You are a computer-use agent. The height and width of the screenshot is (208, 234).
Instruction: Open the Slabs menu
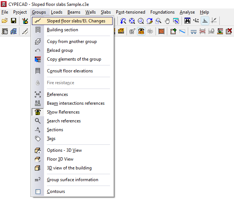tap(106, 12)
